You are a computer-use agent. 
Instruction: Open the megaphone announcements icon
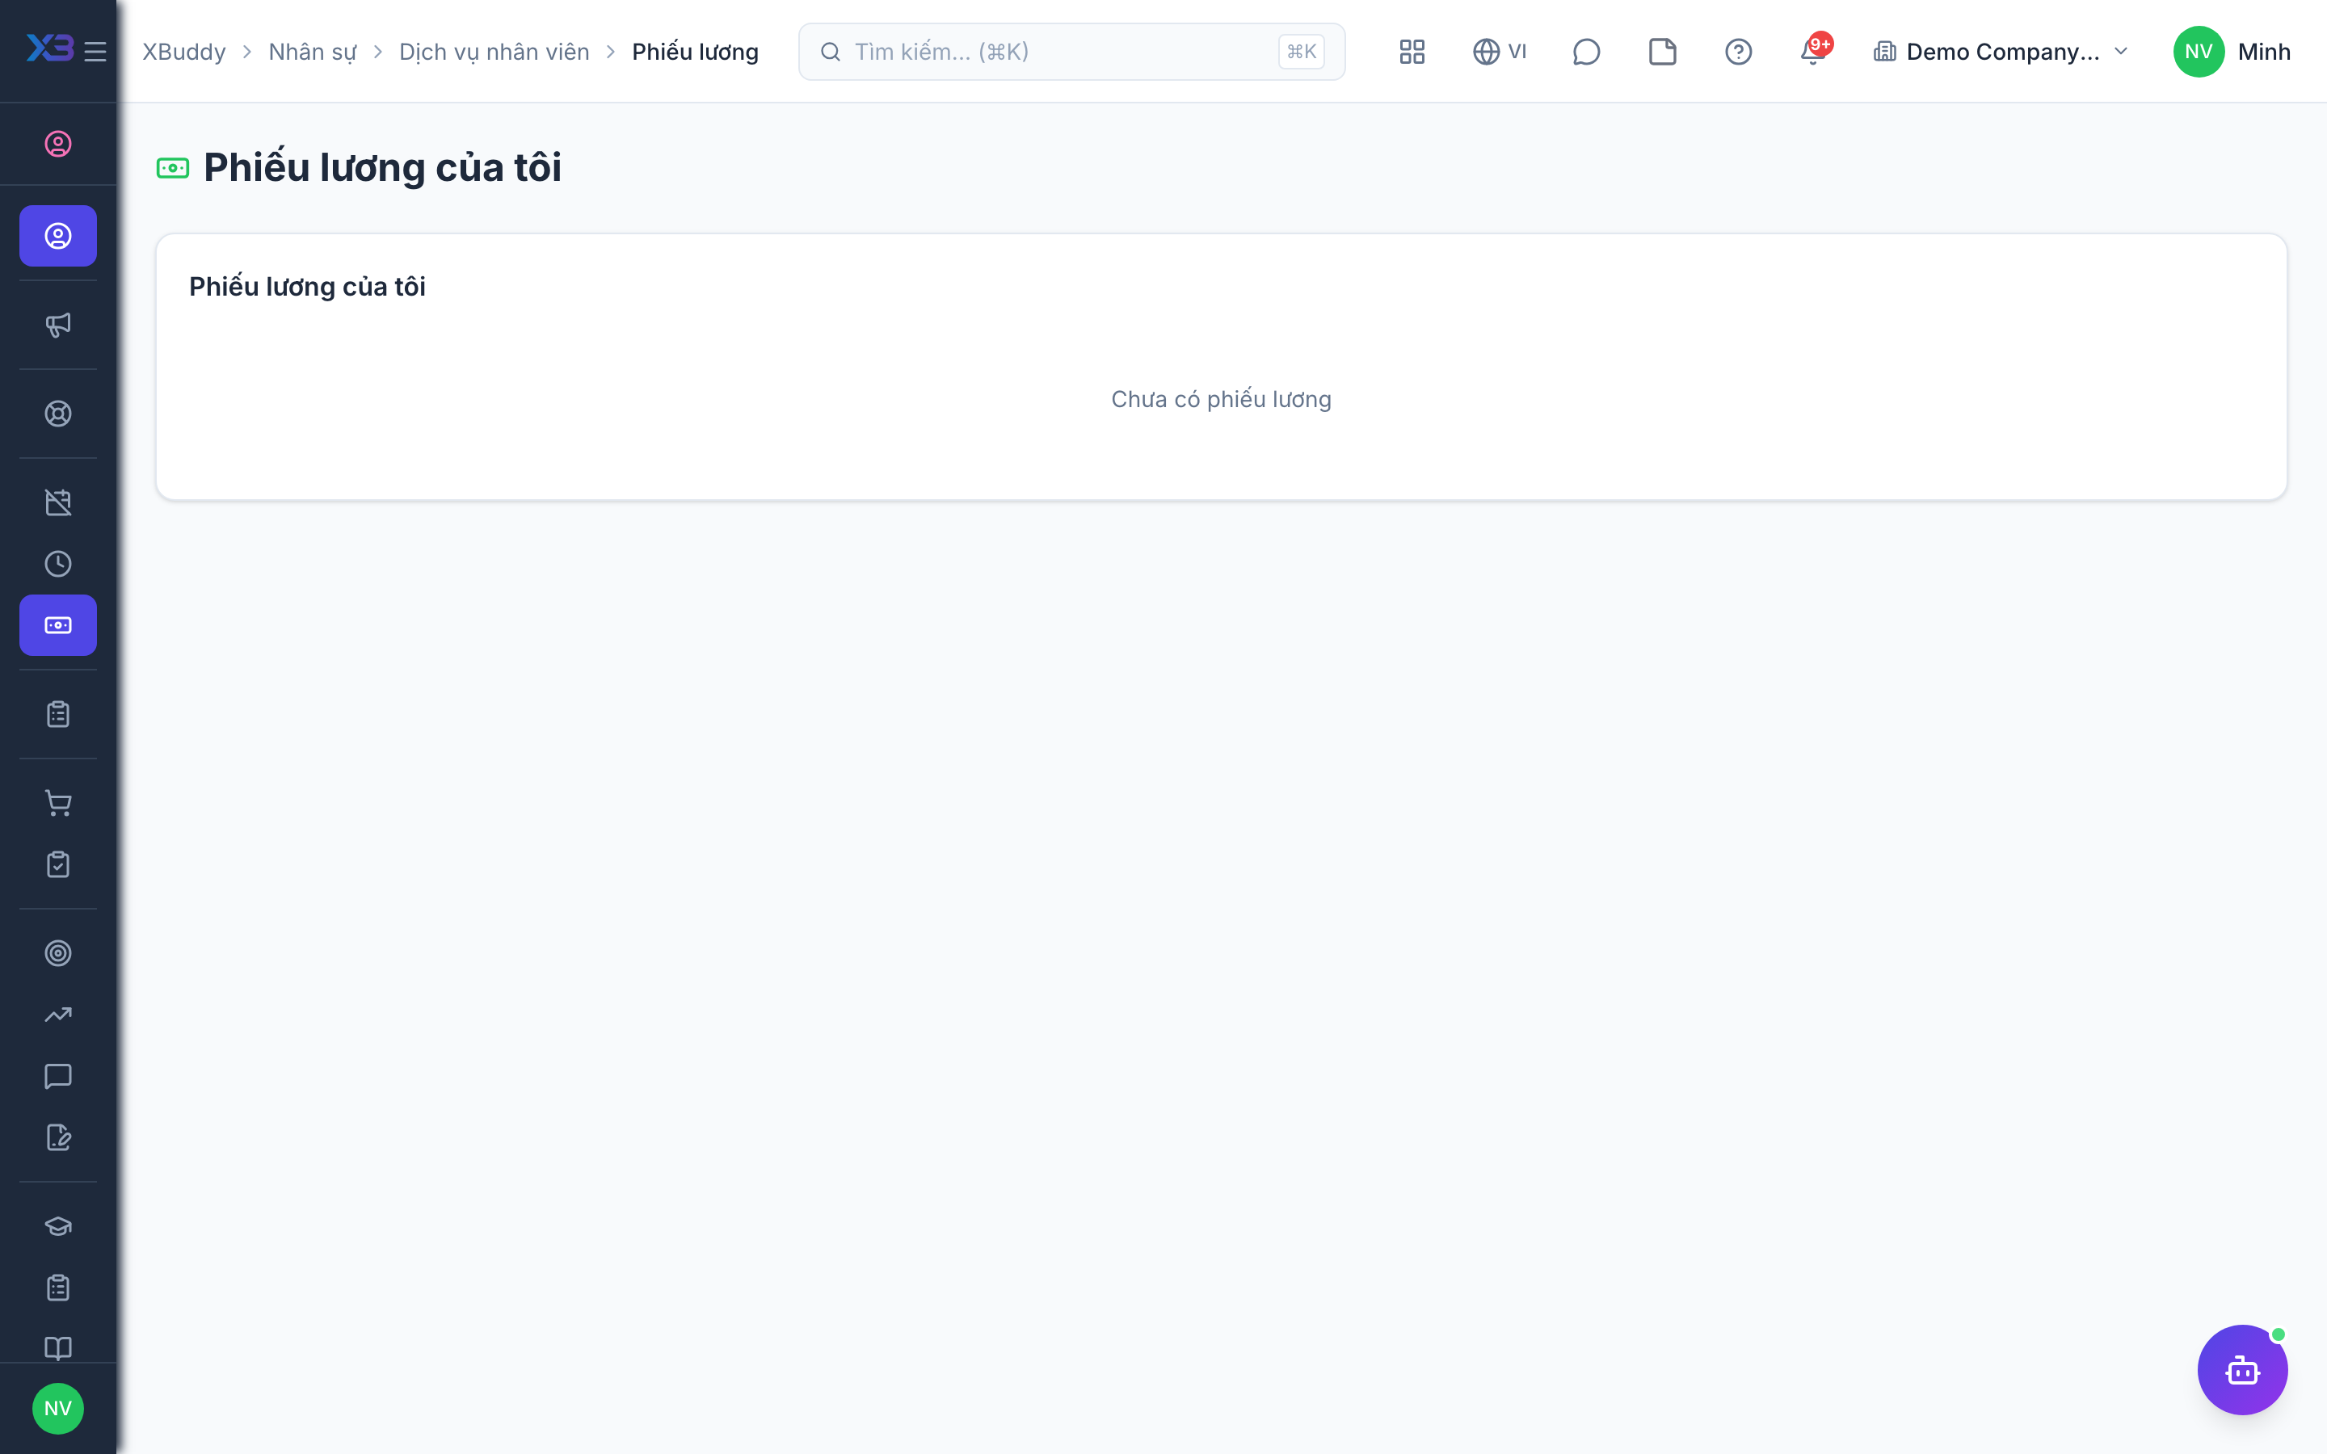(57, 325)
